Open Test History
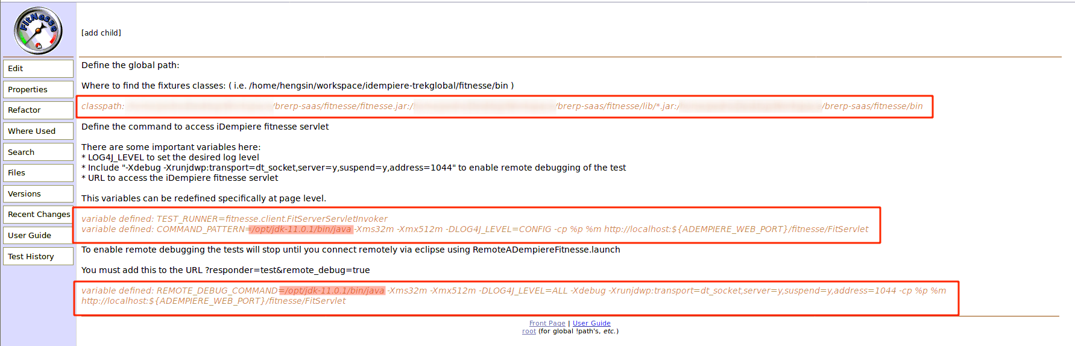Image resolution: width=1075 pixels, height=346 pixels. pos(38,256)
